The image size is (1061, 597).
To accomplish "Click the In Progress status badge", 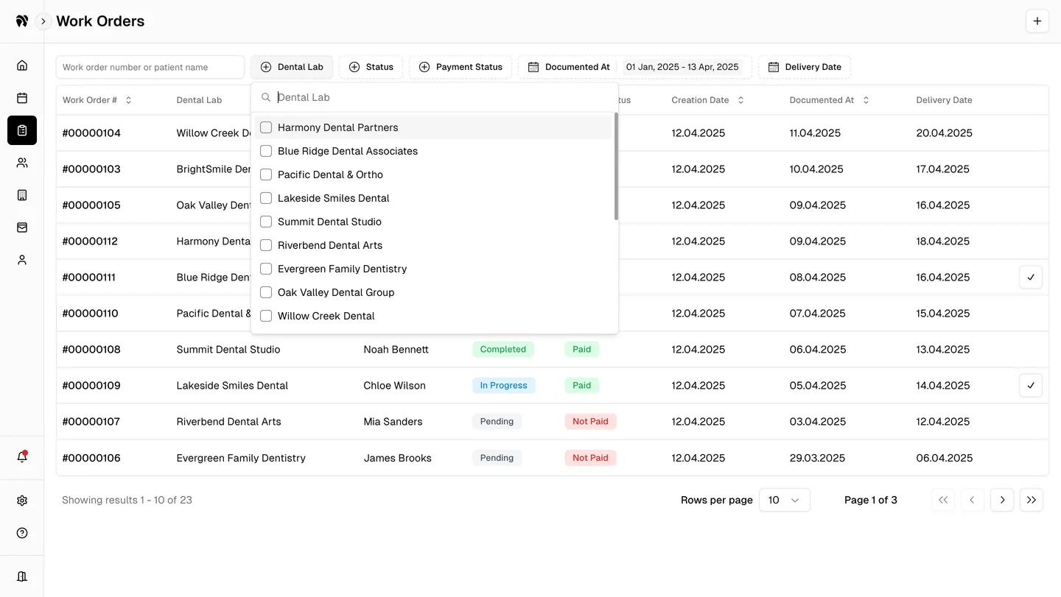I will coord(504,386).
